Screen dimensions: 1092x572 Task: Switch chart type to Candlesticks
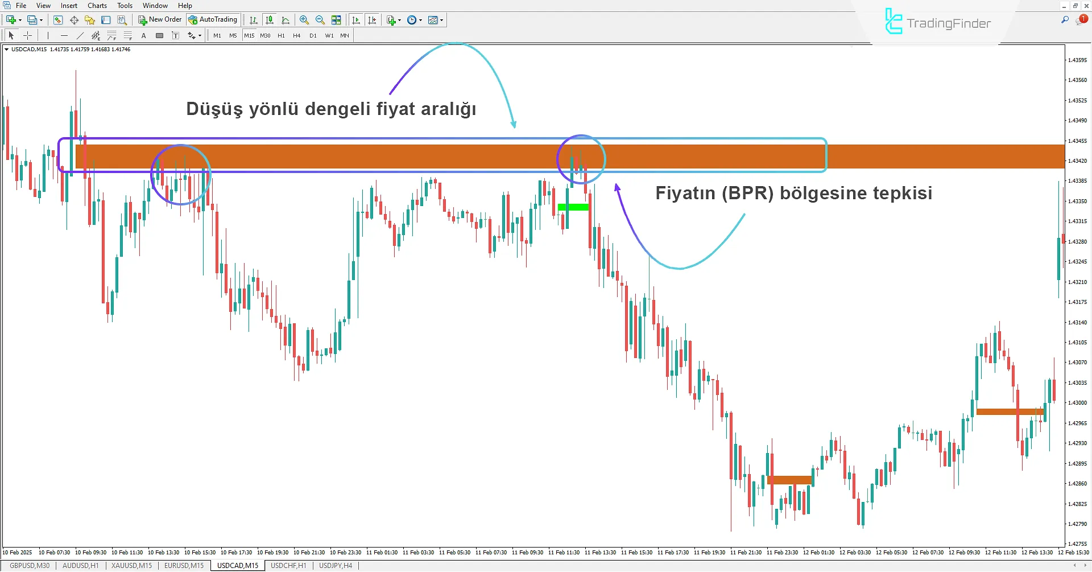click(270, 20)
